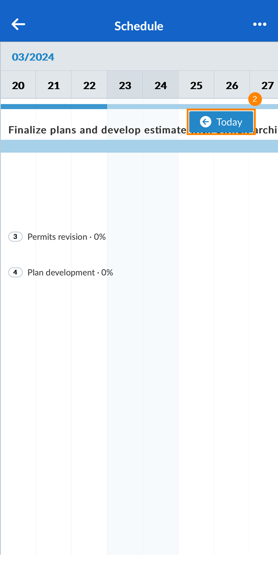Click the light blue task duration bar
Screen dimensions: 278x568
(x=139, y=146)
